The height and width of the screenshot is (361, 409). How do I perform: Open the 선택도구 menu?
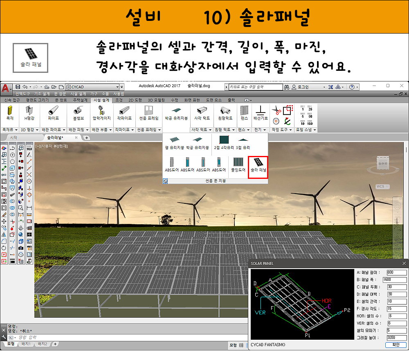coord(22,94)
